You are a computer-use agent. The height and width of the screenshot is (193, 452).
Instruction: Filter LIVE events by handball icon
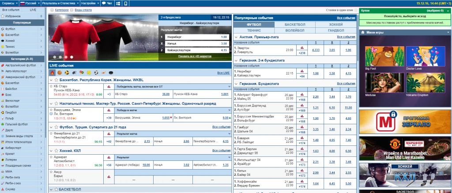click(x=67, y=73)
